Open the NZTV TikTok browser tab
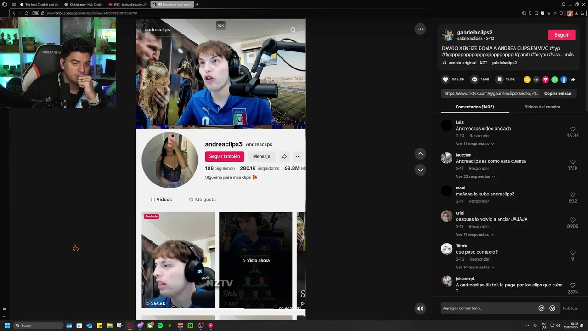 point(171,4)
